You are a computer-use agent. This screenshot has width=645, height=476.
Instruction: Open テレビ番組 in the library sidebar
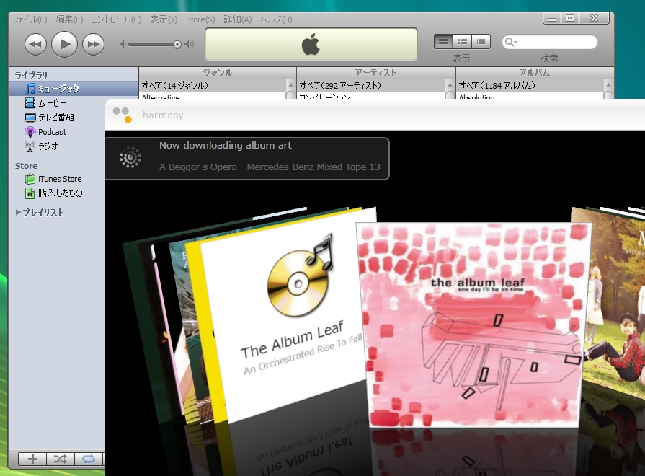[57, 118]
